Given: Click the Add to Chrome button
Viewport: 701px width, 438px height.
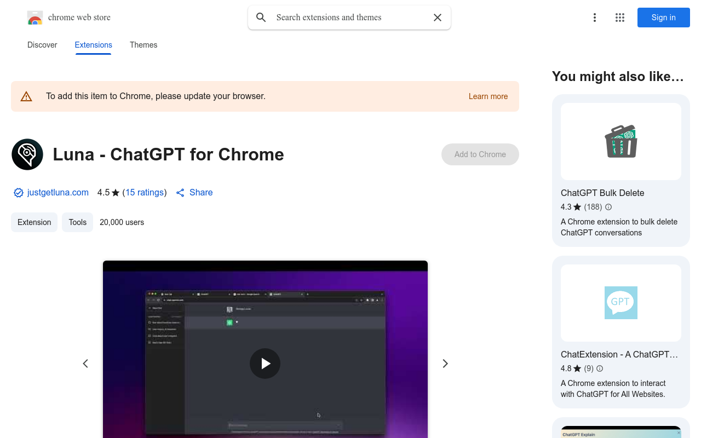Looking at the screenshot, I should [480, 154].
